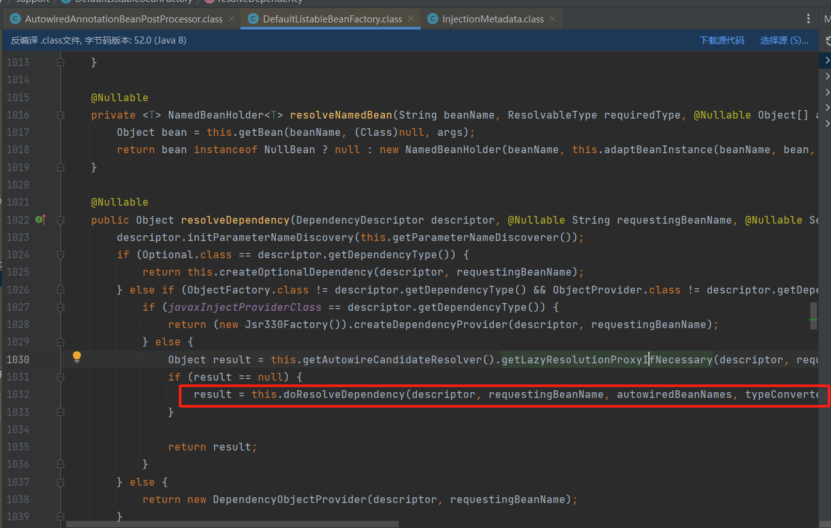Click line number 1030 in the gutter
The height and width of the screenshot is (528, 831).
click(18, 359)
